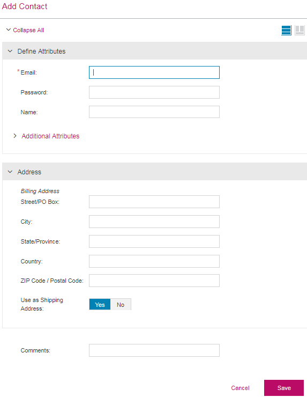Select Yes for Use as Shipping Address

100,304
